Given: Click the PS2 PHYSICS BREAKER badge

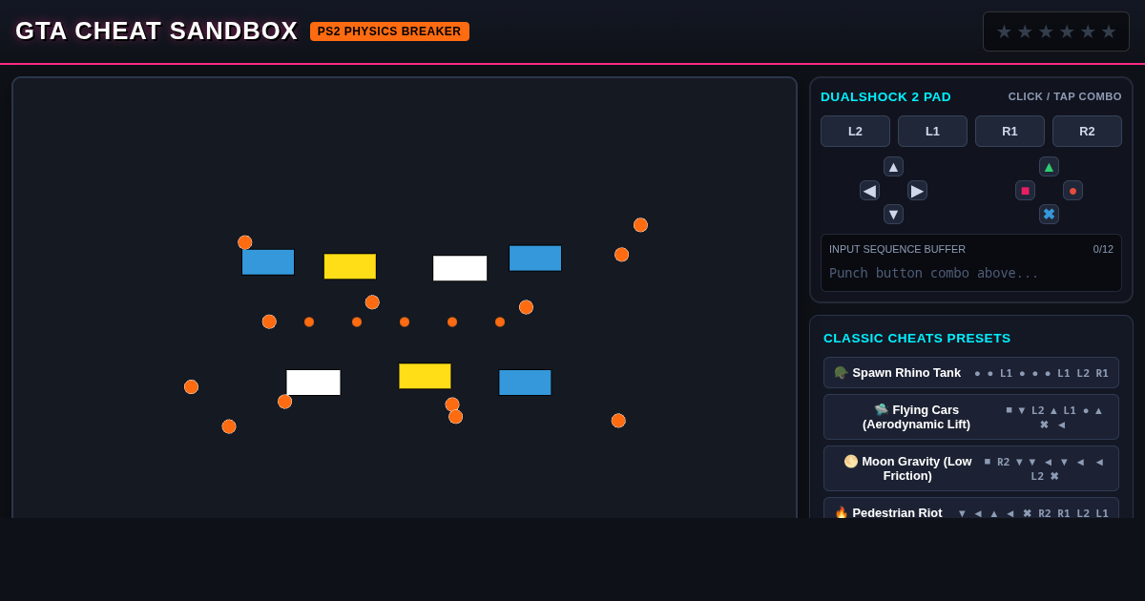Looking at the screenshot, I should coord(389,31).
